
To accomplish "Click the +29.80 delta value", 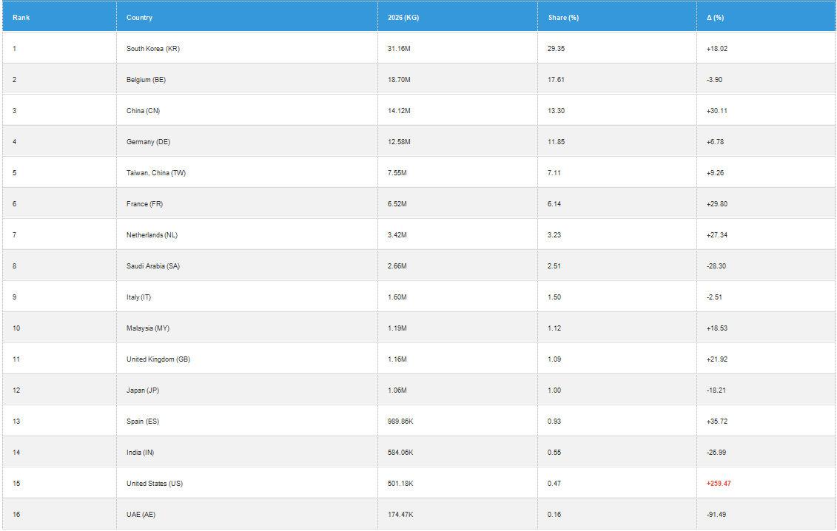I will [x=717, y=204].
